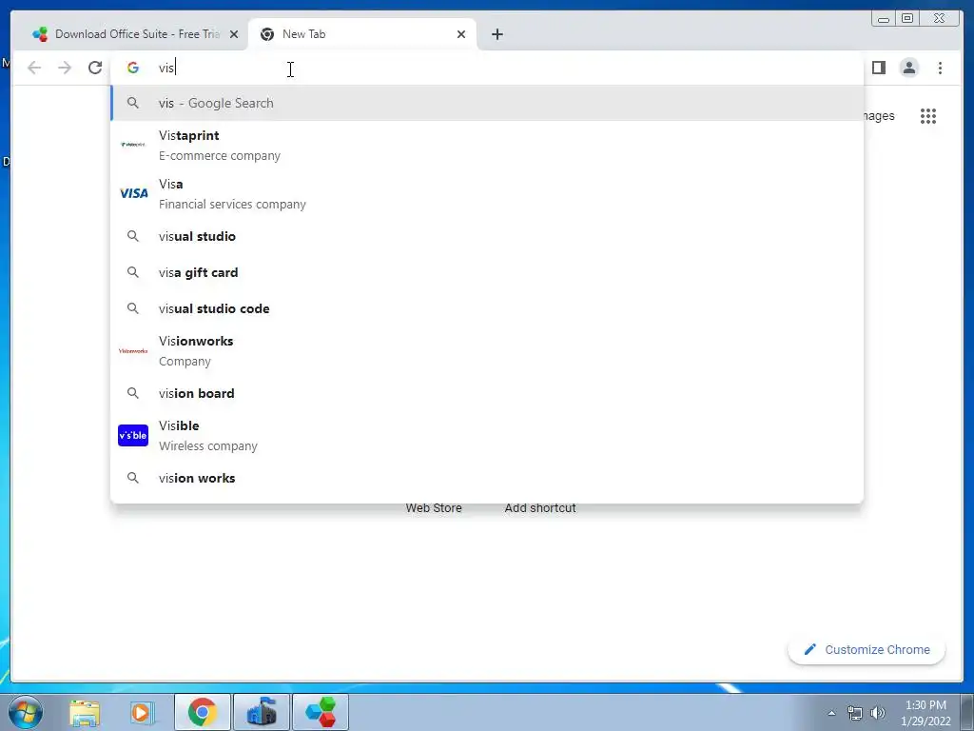Click the Add shortcut tile
Viewport: 974px width, 731px height.
pos(540,508)
